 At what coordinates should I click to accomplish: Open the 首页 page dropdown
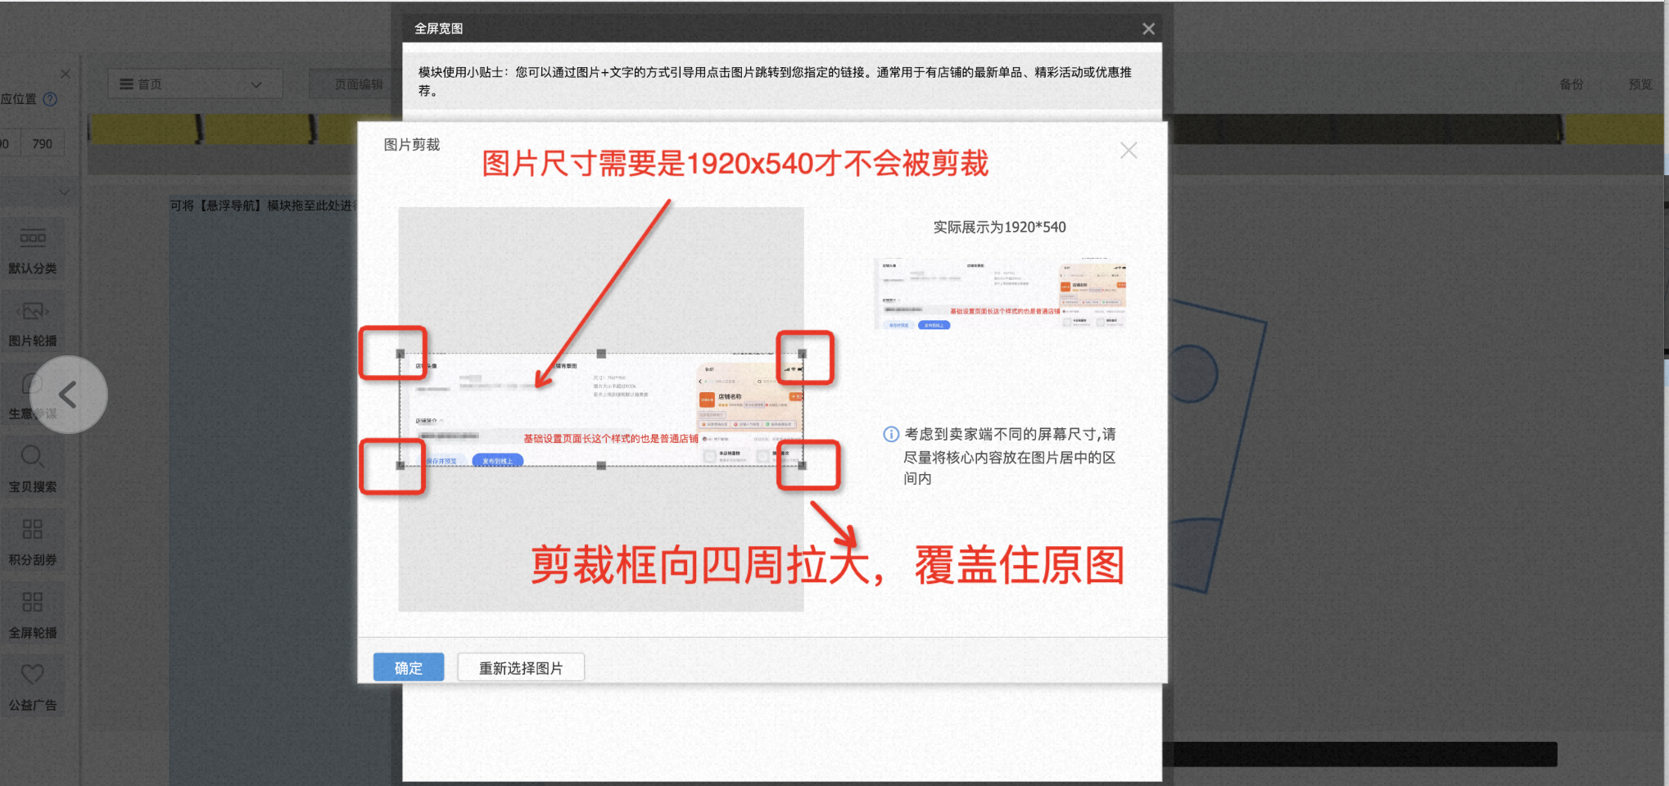(196, 84)
